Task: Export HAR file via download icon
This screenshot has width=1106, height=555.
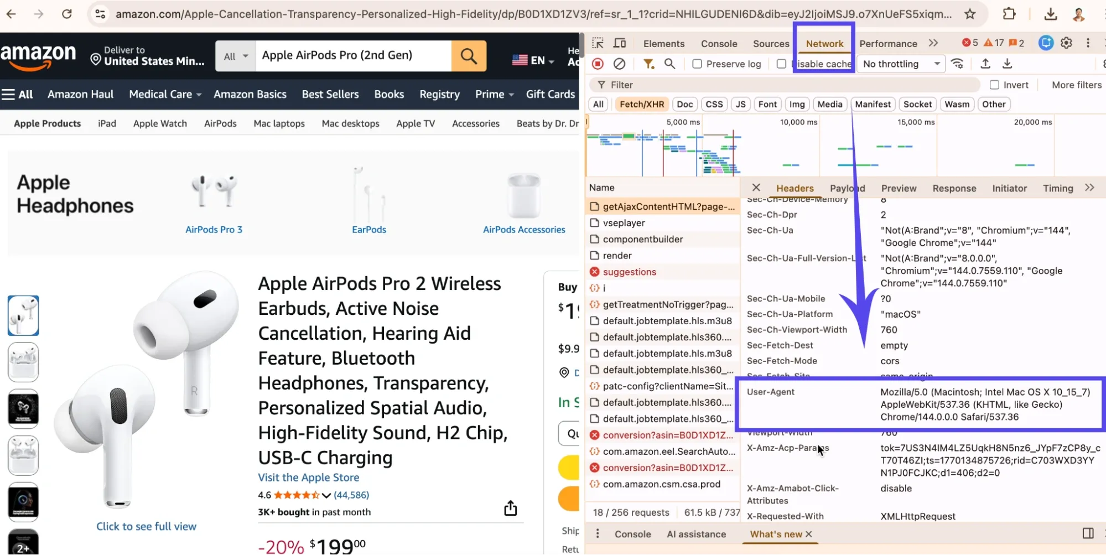Action: pyautogui.click(x=1008, y=64)
